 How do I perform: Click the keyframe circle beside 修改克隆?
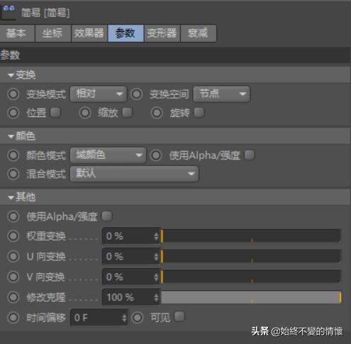(x=13, y=297)
